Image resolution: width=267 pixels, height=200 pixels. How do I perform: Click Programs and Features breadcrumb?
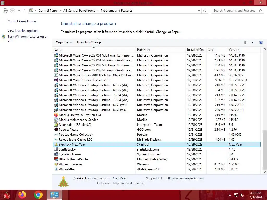click(117, 10)
